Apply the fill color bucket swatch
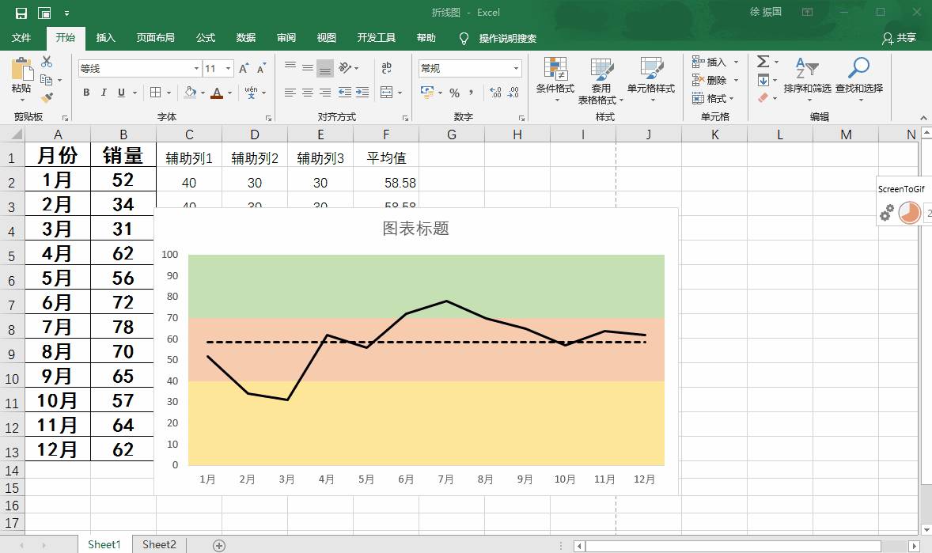Viewport: 932px width, 553px height. click(x=190, y=93)
